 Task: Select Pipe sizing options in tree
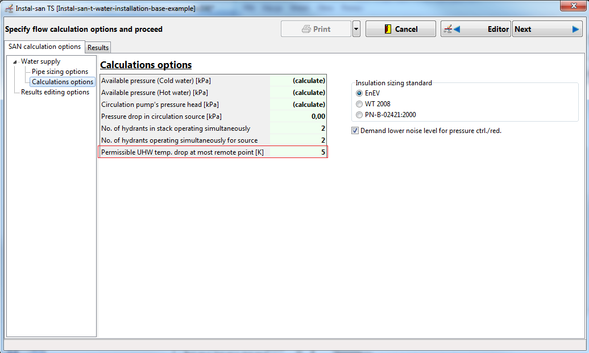60,72
